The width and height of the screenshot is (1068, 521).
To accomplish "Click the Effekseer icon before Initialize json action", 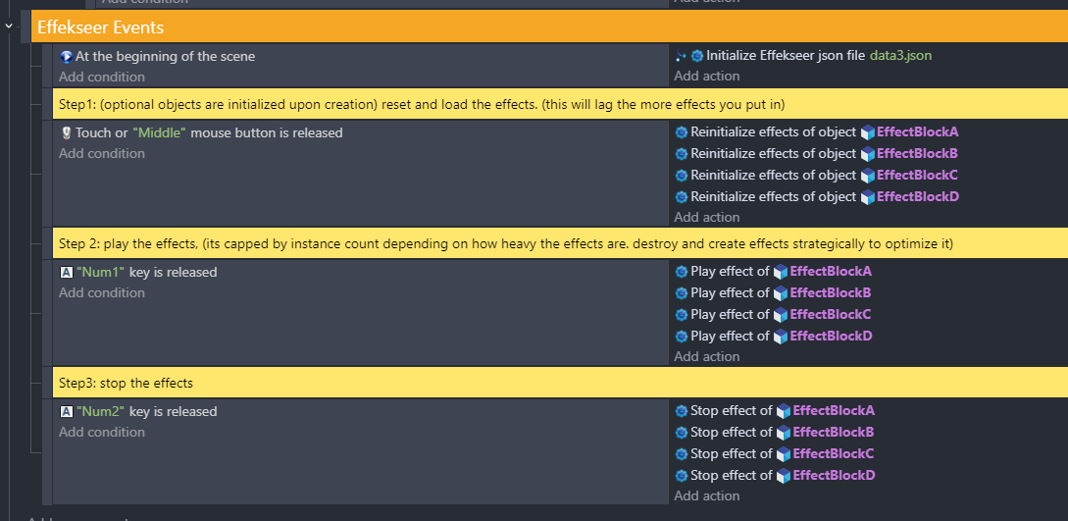I will coord(696,56).
